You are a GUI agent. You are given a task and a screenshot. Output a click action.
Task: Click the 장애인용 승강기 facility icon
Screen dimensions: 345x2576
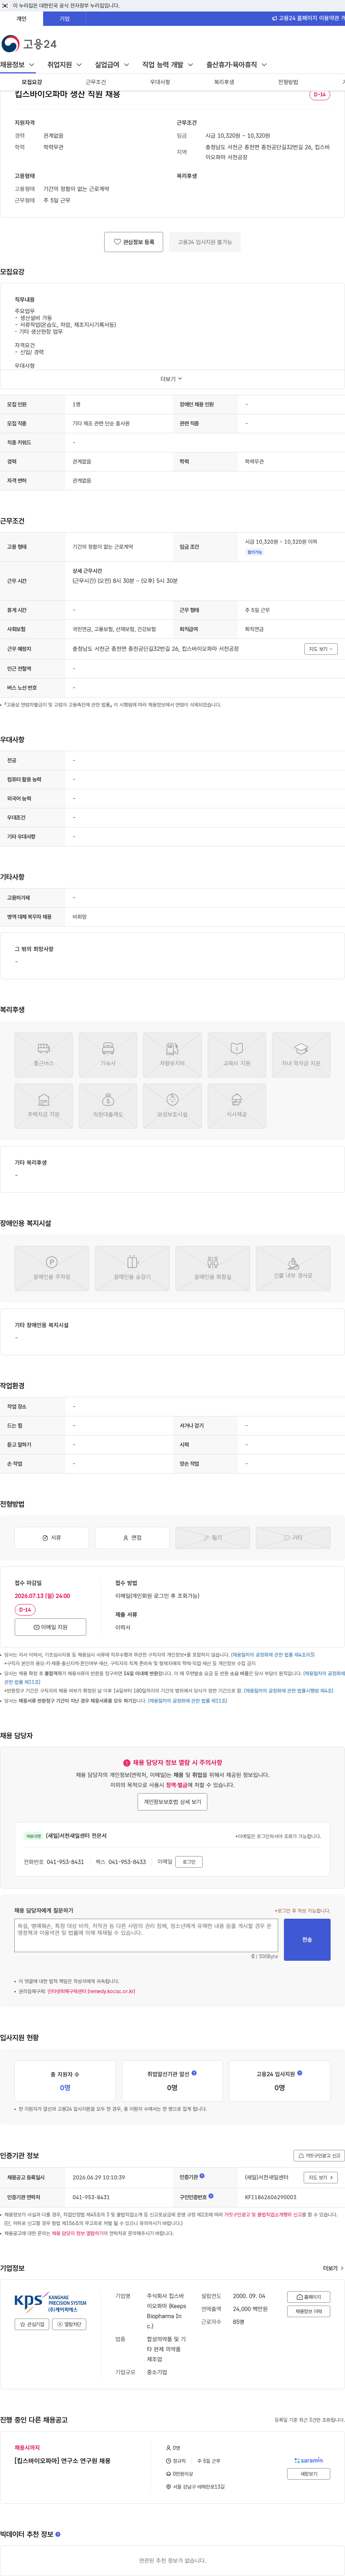[132, 1268]
